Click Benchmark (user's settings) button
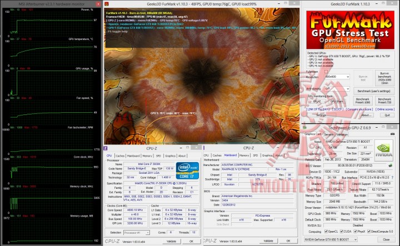Viewport: 400px width, 246px height. (374, 91)
